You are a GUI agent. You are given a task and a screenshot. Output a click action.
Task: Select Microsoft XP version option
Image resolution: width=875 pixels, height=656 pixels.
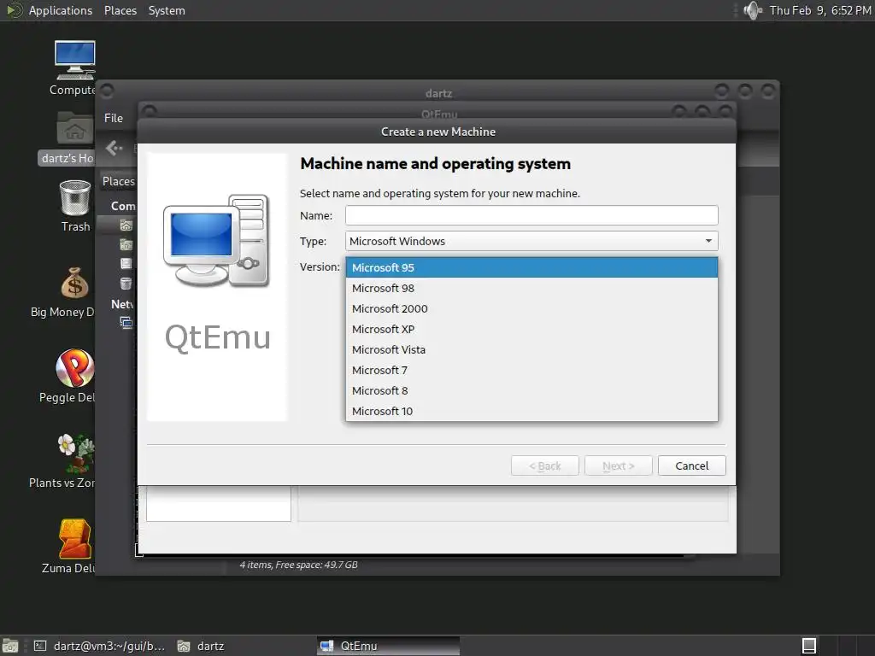click(x=531, y=329)
